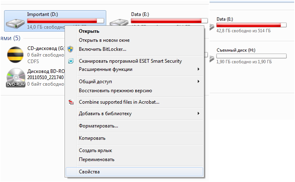Select Свойства in the context menu
Viewport: 295px width, 182px height.
point(89,172)
